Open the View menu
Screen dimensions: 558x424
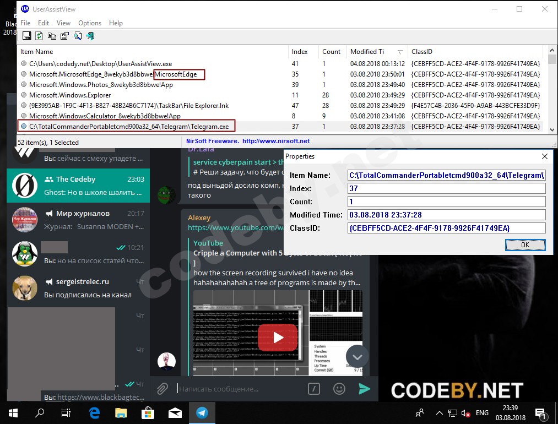coord(63,23)
